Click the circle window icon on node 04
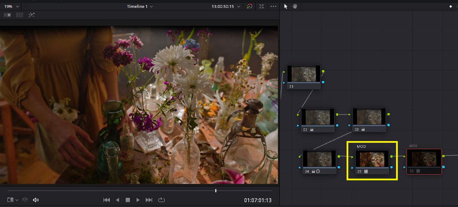 (318, 172)
